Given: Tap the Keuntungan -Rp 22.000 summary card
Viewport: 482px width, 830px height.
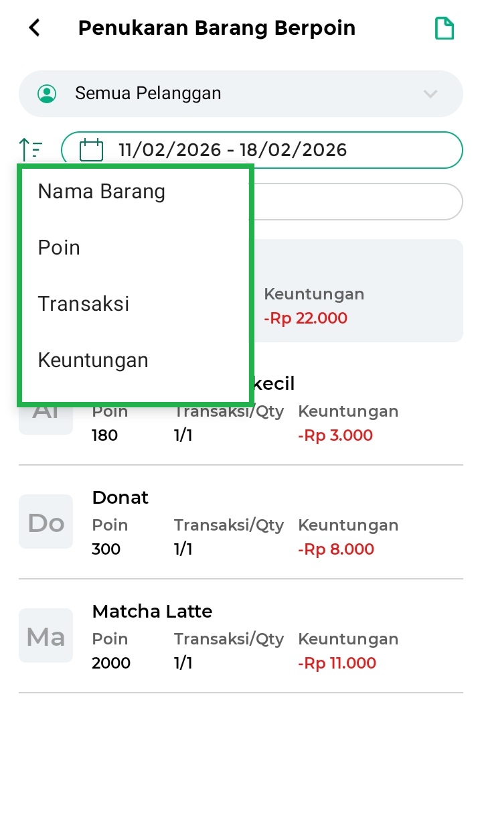Looking at the screenshot, I should [x=358, y=305].
